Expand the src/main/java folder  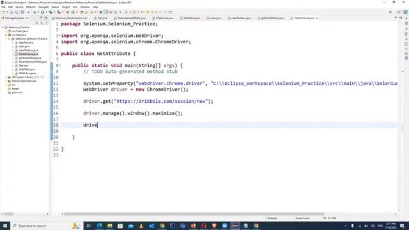click(6, 31)
